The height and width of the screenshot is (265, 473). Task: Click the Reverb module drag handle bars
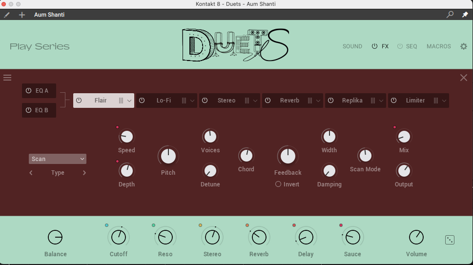point(310,101)
